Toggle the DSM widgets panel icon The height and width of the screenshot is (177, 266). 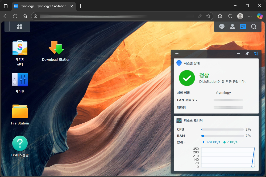243,27
